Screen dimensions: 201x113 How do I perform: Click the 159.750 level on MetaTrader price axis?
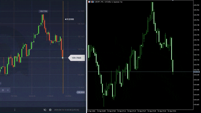[197, 20]
